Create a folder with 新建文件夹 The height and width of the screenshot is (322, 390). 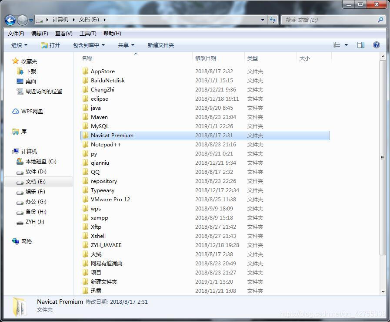161,45
